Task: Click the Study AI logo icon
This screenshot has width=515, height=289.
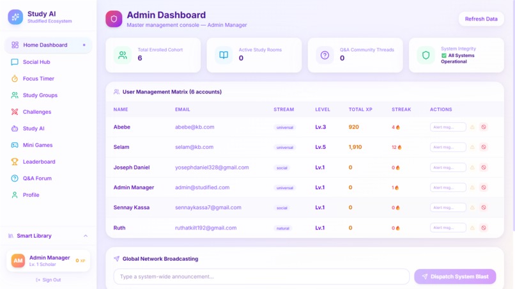Action: (x=15, y=17)
